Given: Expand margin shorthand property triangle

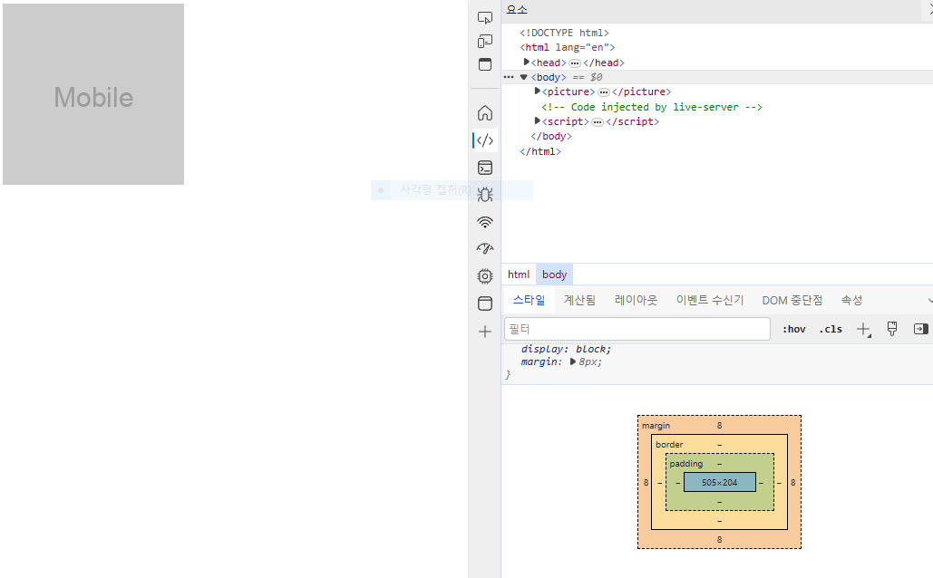Looking at the screenshot, I should coord(573,361).
